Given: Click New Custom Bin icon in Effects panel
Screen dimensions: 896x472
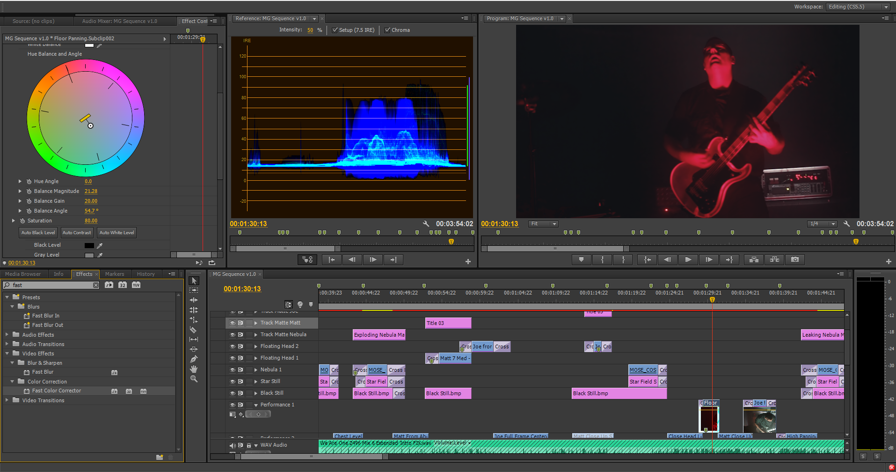Looking at the screenshot, I should point(160,457).
